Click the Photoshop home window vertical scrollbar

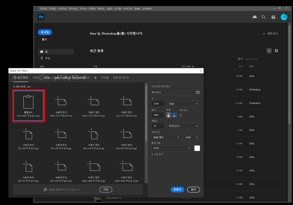click(x=289, y=74)
